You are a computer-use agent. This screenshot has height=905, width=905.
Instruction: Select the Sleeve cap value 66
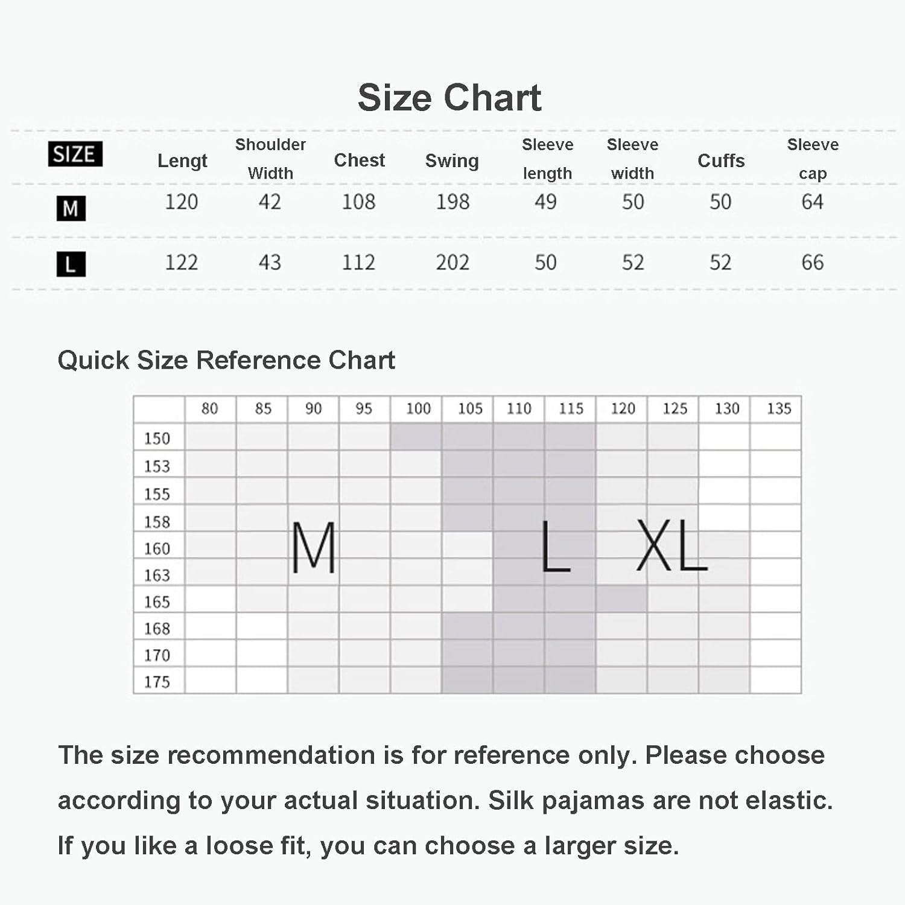pos(812,262)
